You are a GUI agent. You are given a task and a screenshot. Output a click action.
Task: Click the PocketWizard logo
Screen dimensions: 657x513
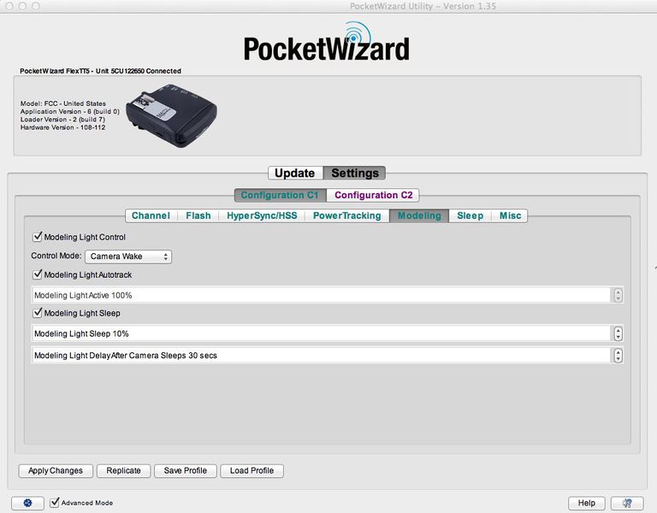tap(326, 46)
